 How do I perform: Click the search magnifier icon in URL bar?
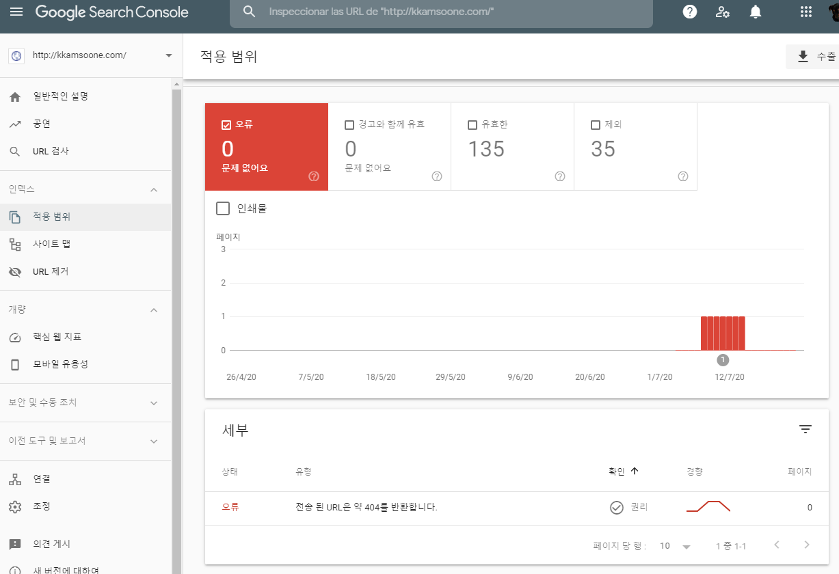[x=250, y=12]
